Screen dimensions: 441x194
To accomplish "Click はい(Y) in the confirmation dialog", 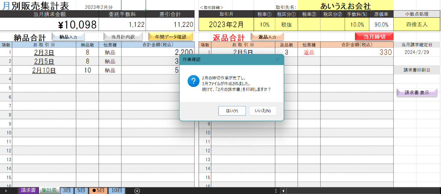I will (x=232, y=111).
